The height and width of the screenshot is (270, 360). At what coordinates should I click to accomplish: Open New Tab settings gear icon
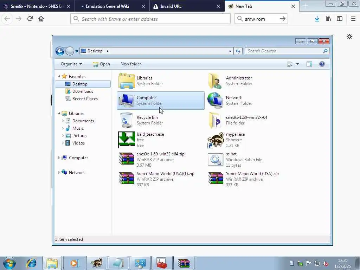[x=349, y=37]
